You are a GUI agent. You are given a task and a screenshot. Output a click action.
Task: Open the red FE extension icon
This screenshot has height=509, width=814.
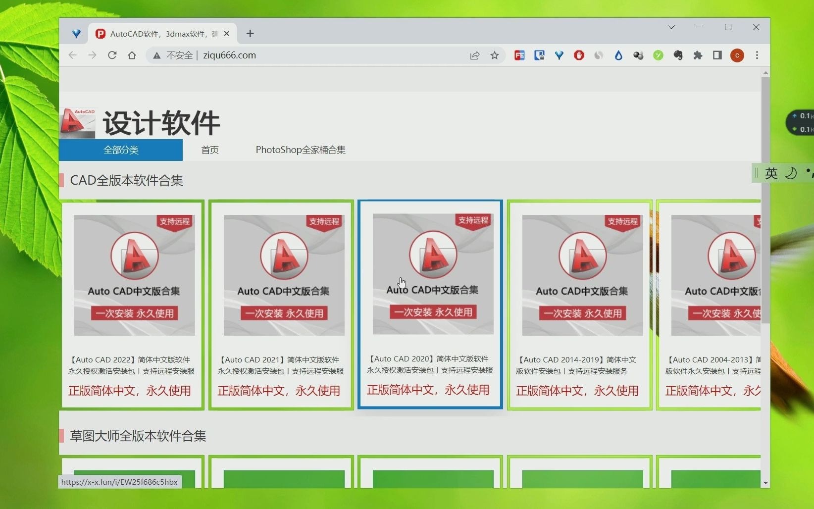pyautogui.click(x=519, y=55)
